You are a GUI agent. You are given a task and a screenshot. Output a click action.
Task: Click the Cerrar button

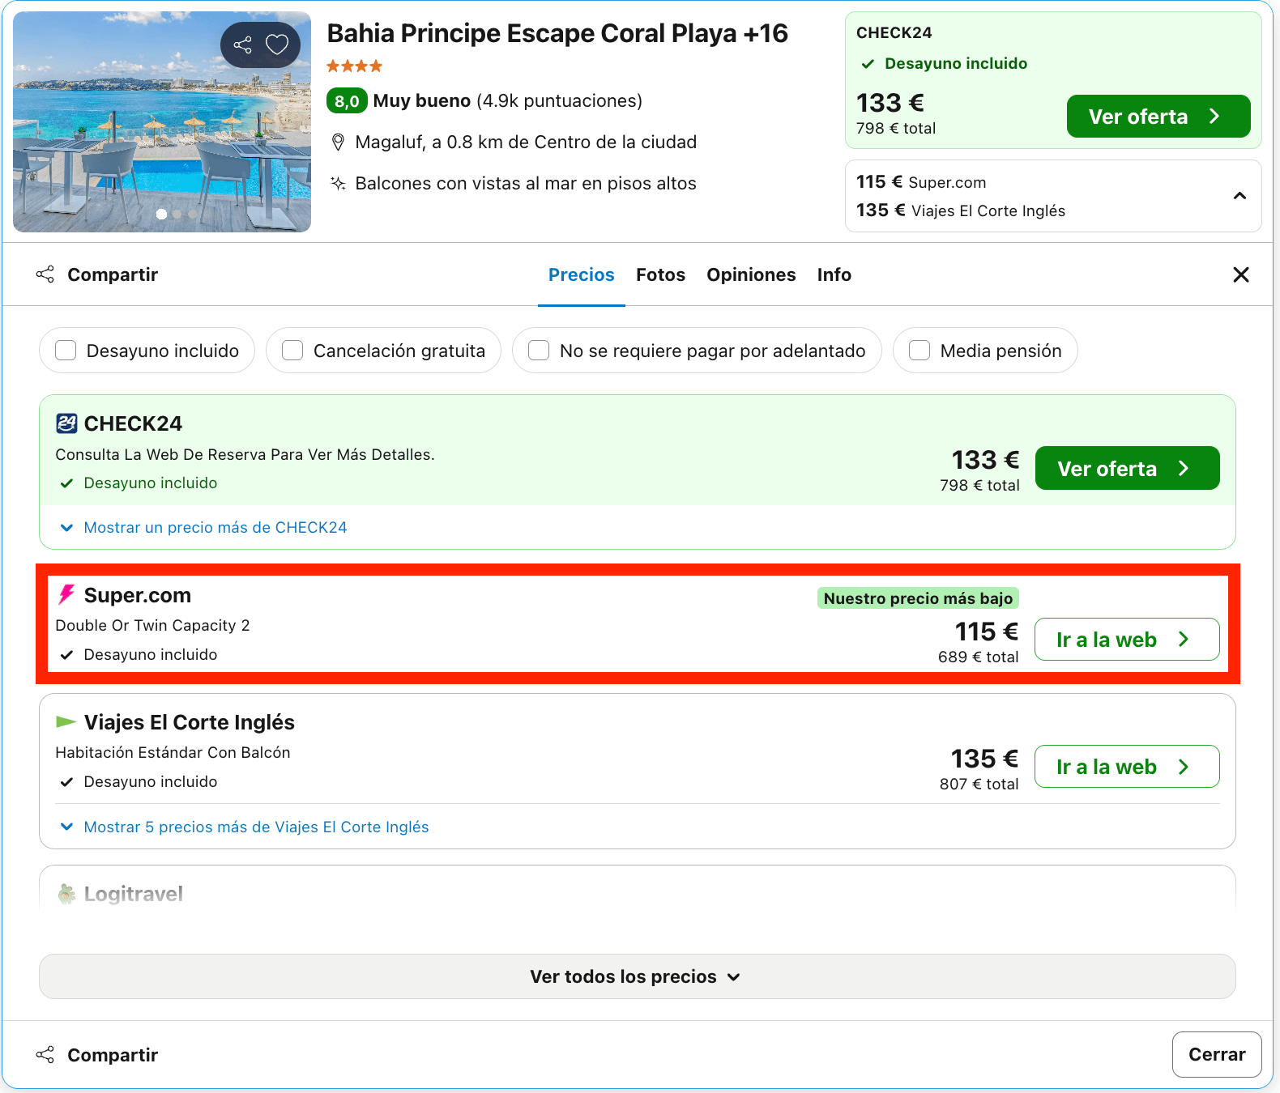pyautogui.click(x=1217, y=1054)
